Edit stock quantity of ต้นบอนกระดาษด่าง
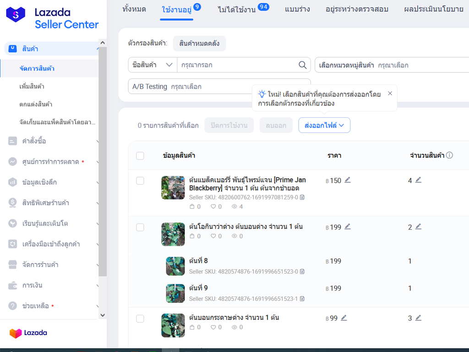The width and height of the screenshot is (469, 352). (418, 318)
